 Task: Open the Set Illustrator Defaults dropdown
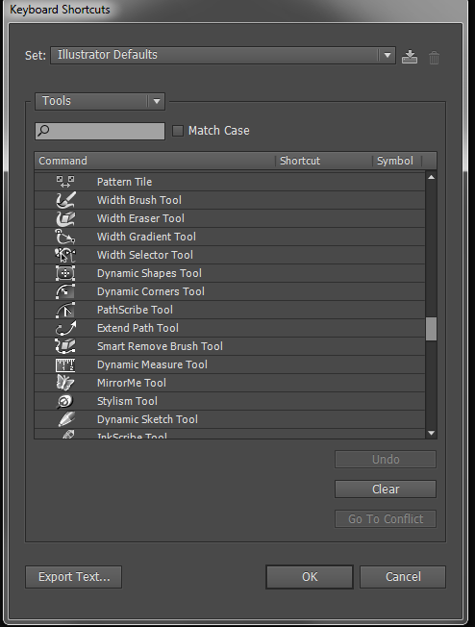click(x=223, y=55)
